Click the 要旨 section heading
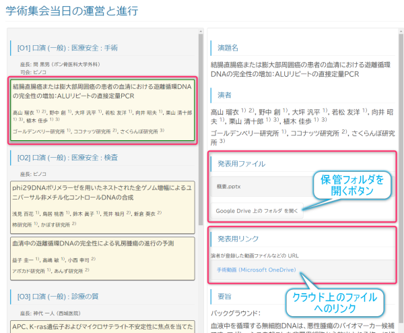This screenshot has height=333, width=404. pos(224,296)
